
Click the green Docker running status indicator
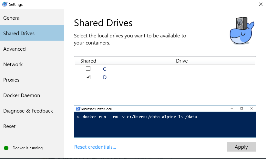[6, 148]
